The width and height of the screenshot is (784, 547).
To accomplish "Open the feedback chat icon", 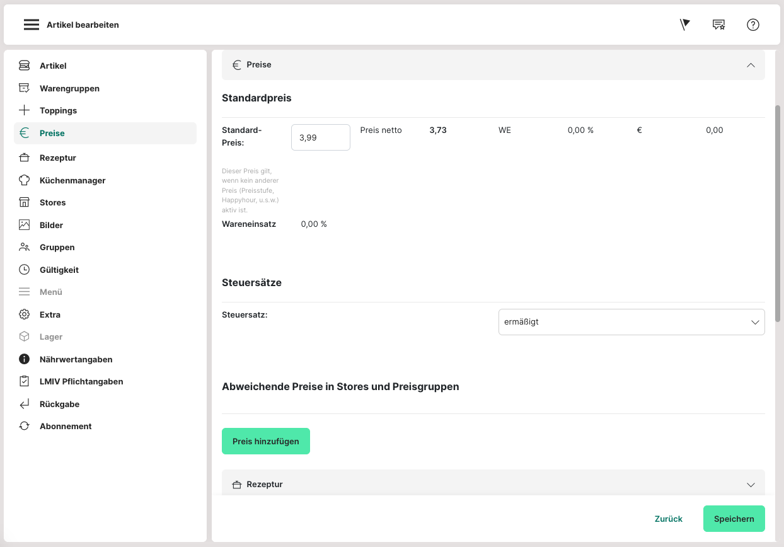I will click(718, 25).
